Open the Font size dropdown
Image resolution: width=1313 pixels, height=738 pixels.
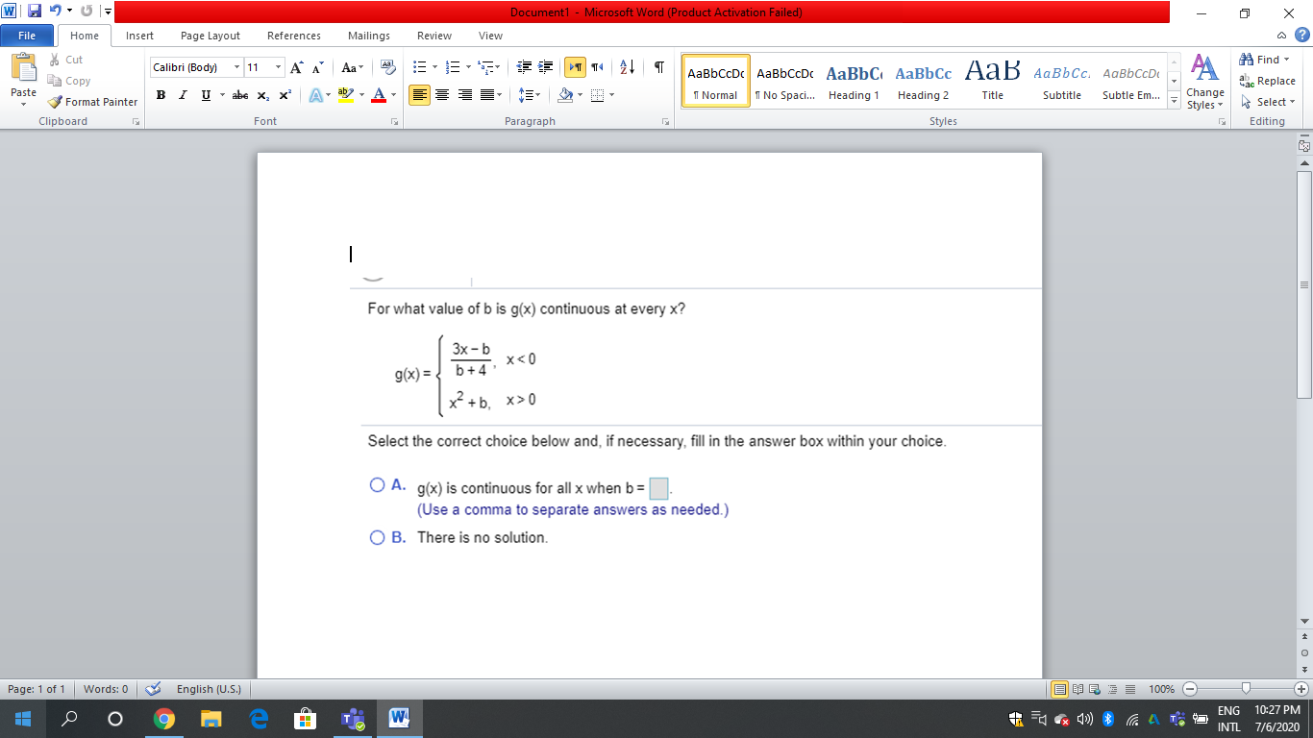click(278, 67)
